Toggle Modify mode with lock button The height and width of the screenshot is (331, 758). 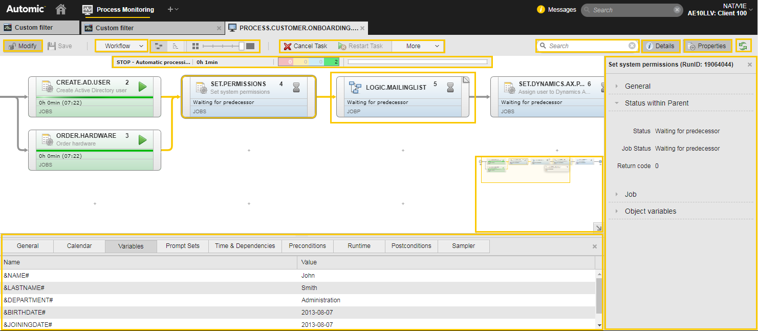pos(23,46)
